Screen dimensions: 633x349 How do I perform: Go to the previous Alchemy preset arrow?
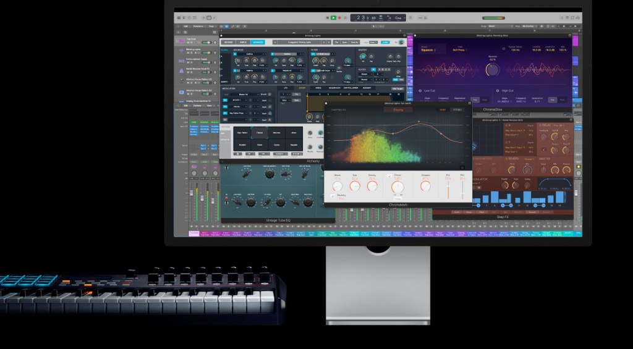(x=324, y=43)
